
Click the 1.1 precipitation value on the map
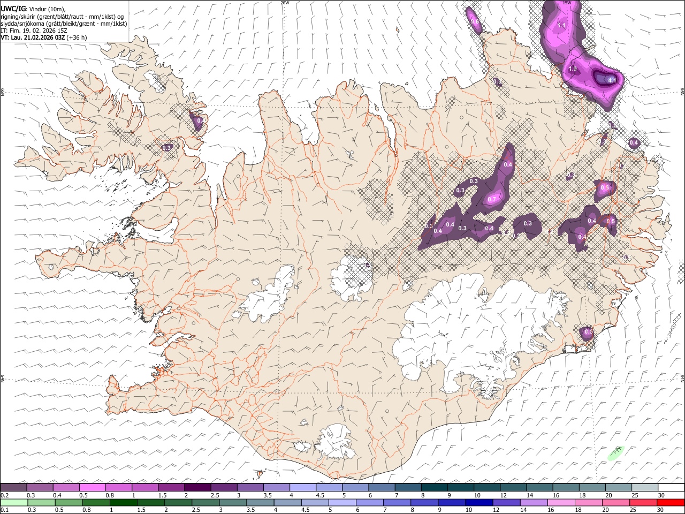(x=561, y=25)
